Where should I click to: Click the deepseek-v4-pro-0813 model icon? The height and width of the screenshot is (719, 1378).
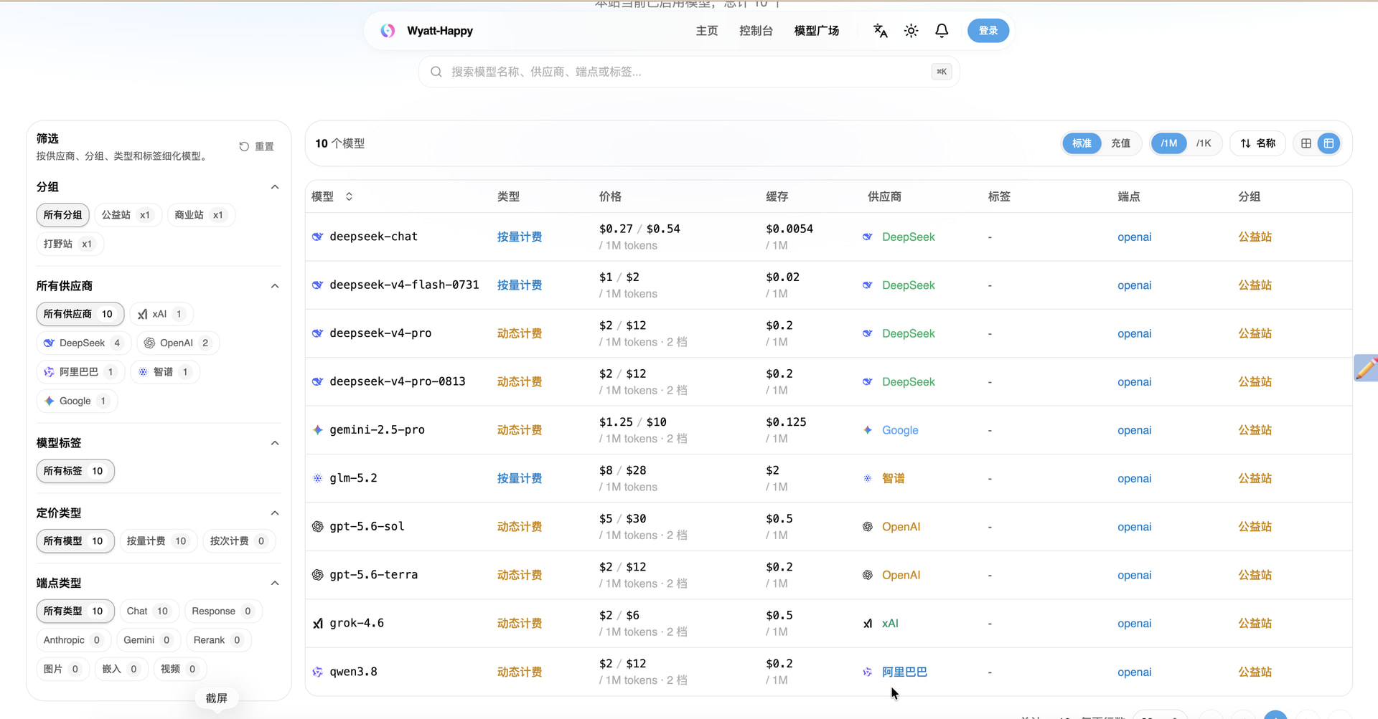tap(317, 381)
